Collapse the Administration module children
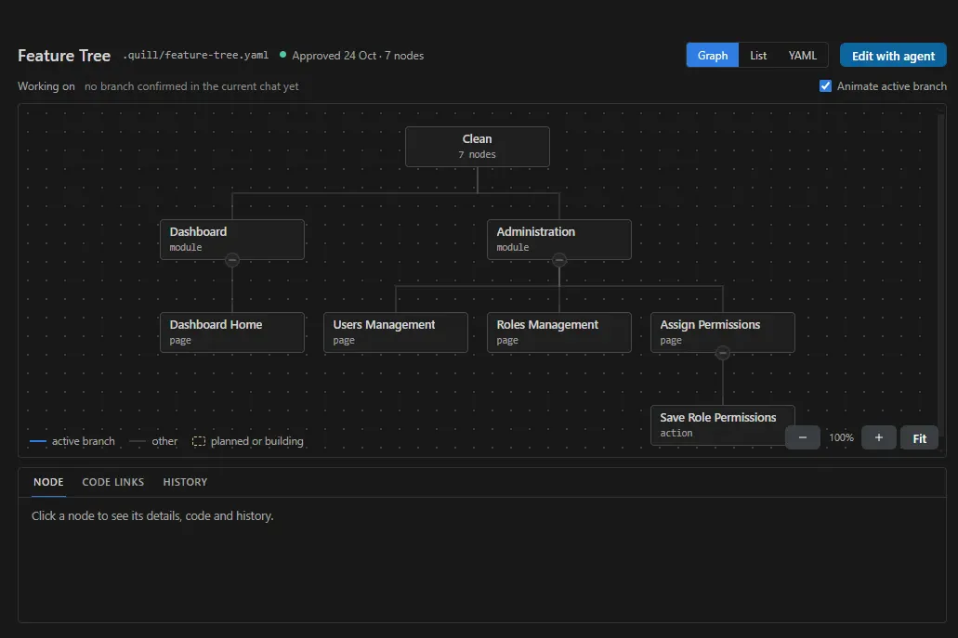Image resolution: width=958 pixels, height=638 pixels. (x=559, y=260)
